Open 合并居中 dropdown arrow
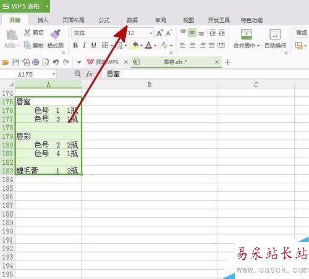Viewport: 309px width, 279px height. point(258,46)
